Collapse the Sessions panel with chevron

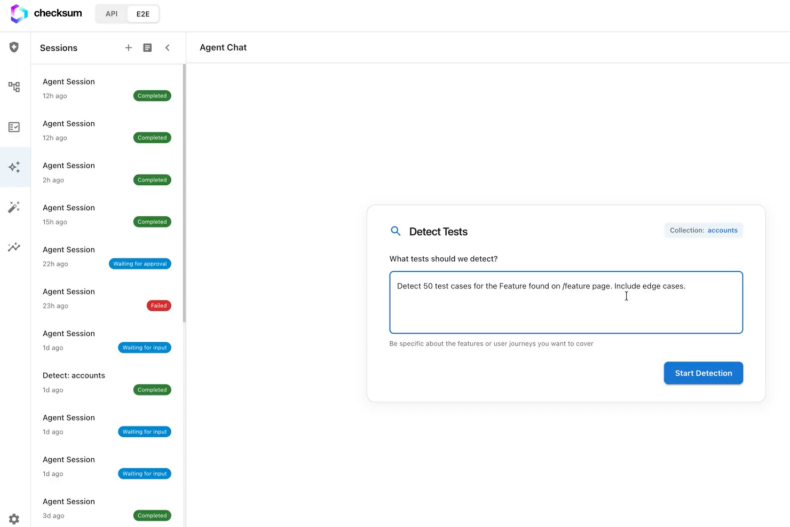coord(168,48)
